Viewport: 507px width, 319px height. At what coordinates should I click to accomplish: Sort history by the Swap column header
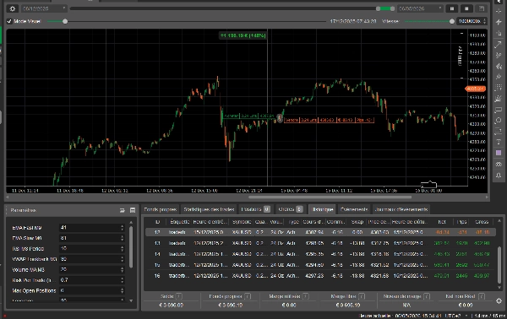pyautogui.click(x=357, y=222)
